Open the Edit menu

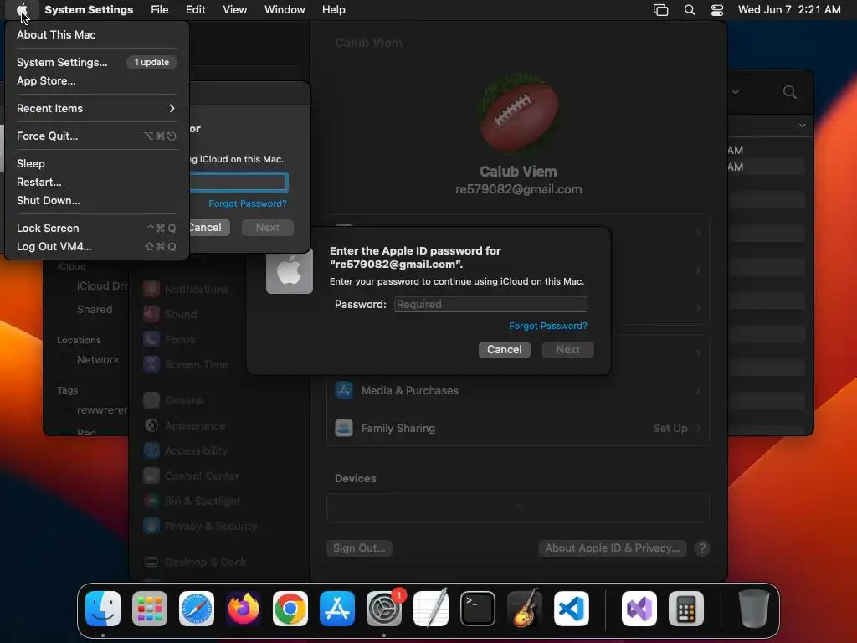pos(196,10)
